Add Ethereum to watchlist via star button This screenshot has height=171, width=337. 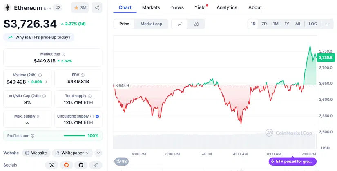click(80, 8)
